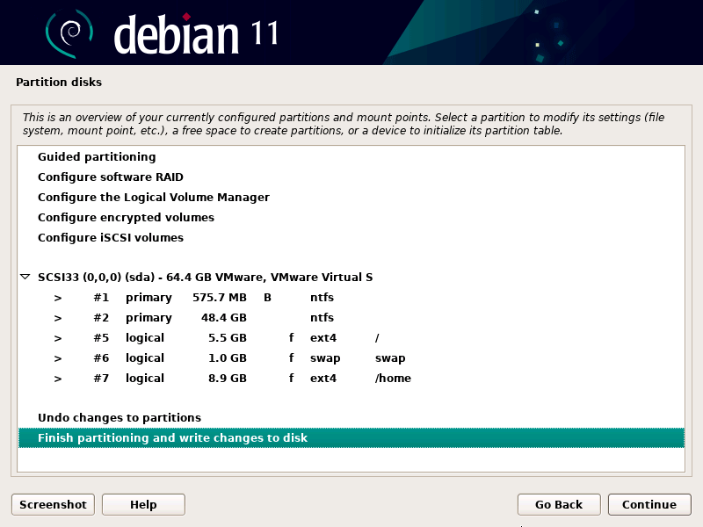Select partition #7 logical 8.9 GB /home

351,379
